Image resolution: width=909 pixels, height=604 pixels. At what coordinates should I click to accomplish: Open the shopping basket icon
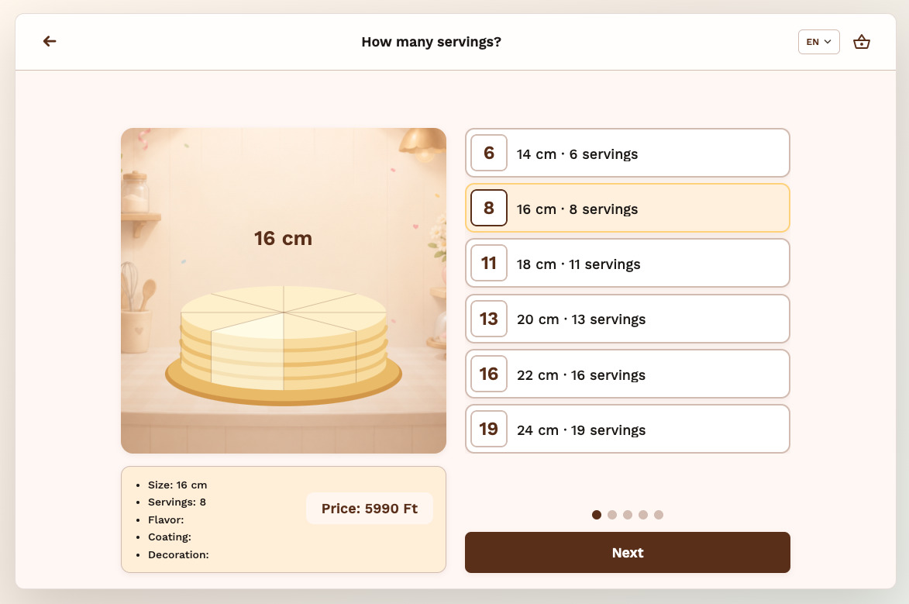862,42
